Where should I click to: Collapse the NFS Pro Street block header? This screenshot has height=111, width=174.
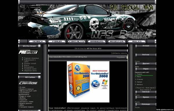[x=39, y=46]
